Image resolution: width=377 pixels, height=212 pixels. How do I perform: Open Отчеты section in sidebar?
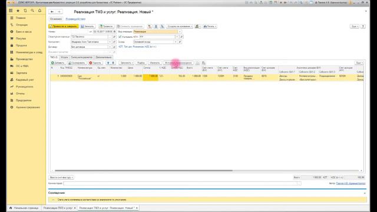(x=21, y=94)
